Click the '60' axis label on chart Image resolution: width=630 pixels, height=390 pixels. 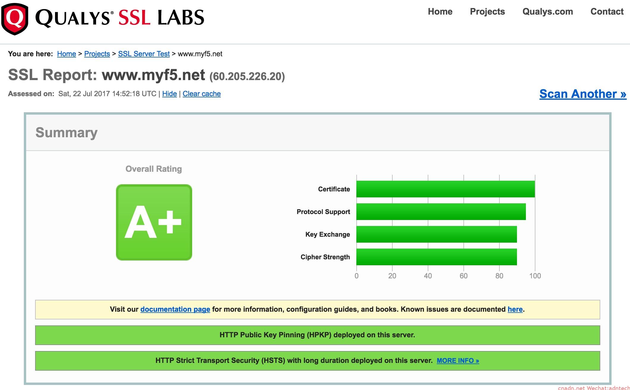463,276
